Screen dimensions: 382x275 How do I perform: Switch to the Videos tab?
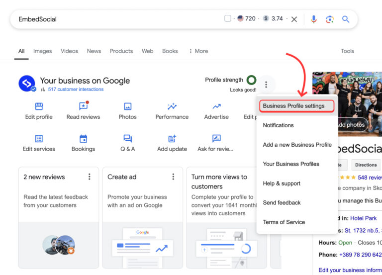coord(70,51)
